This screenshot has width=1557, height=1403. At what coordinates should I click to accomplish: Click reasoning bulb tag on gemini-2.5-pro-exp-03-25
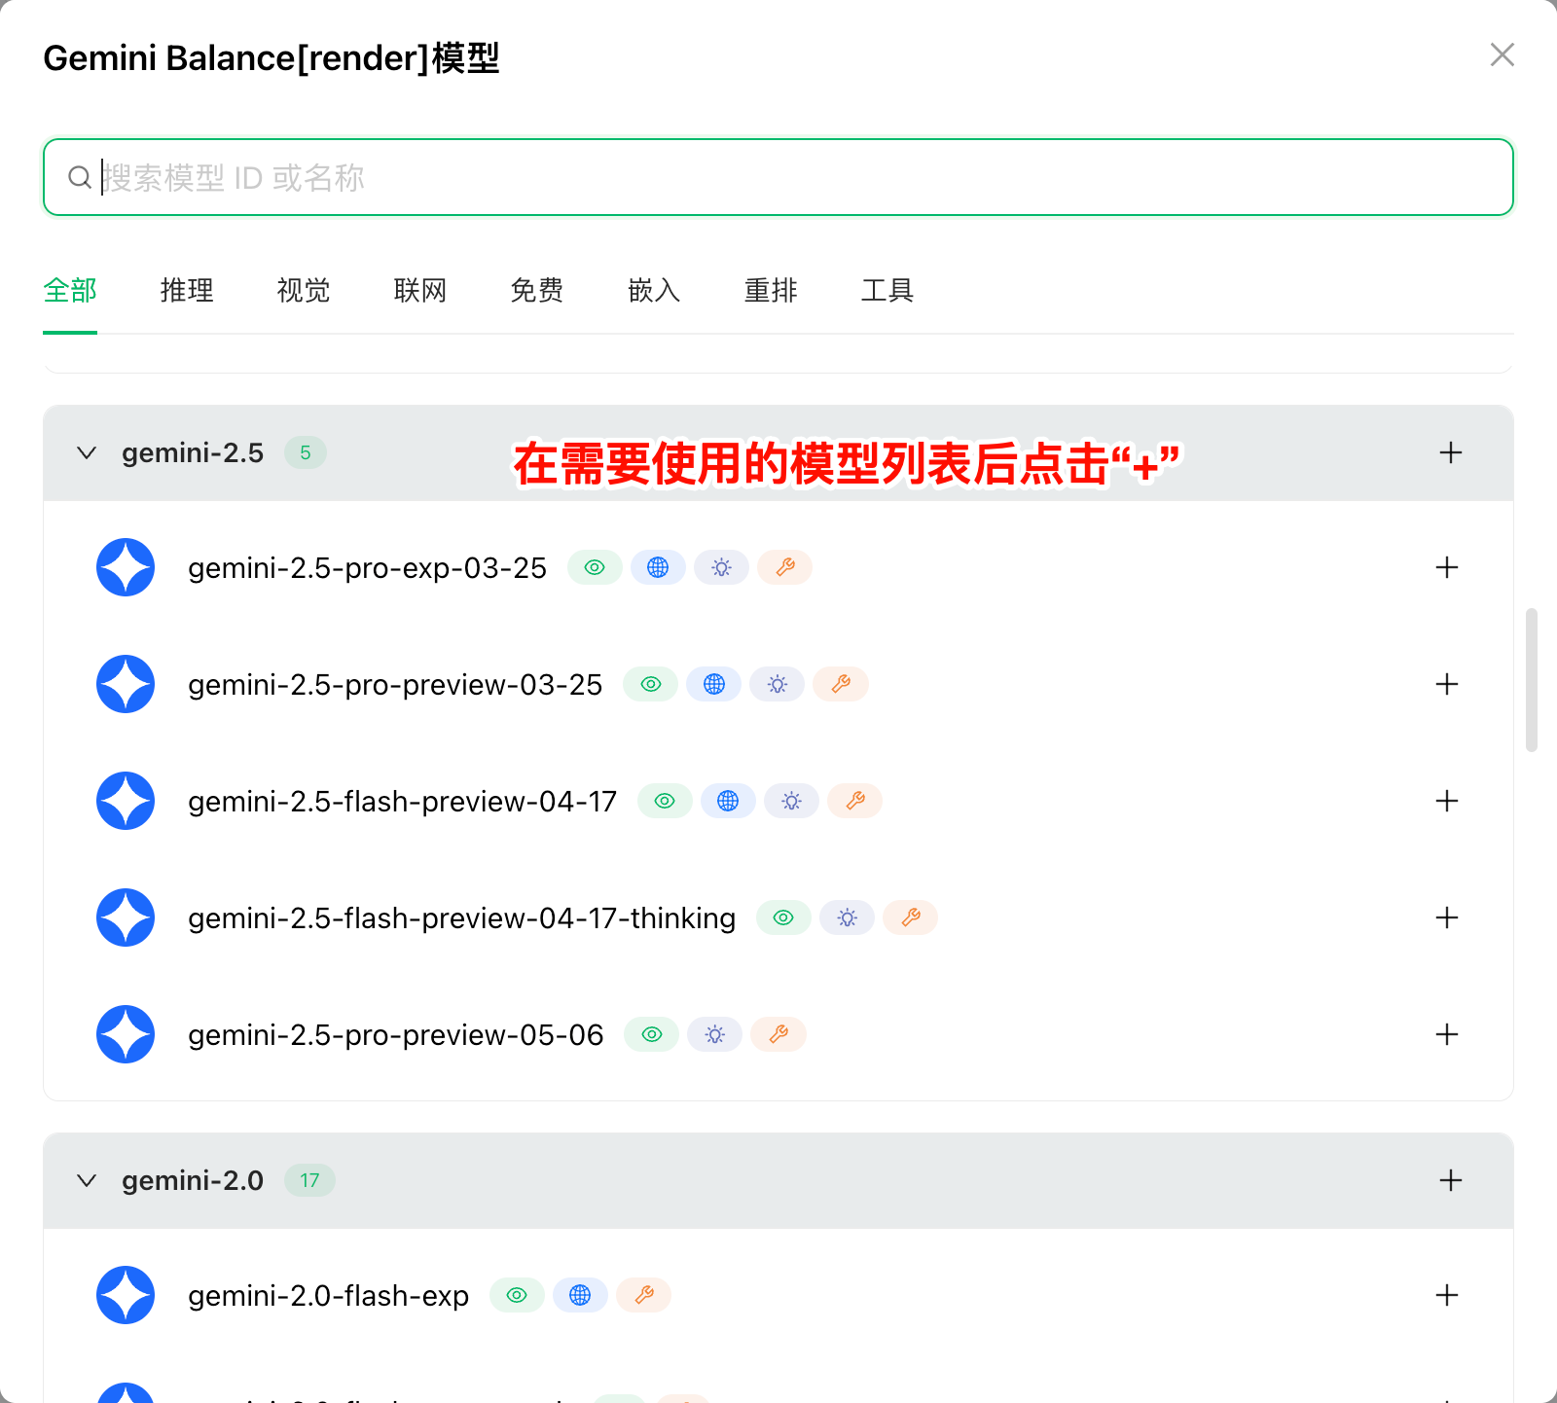(721, 567)
